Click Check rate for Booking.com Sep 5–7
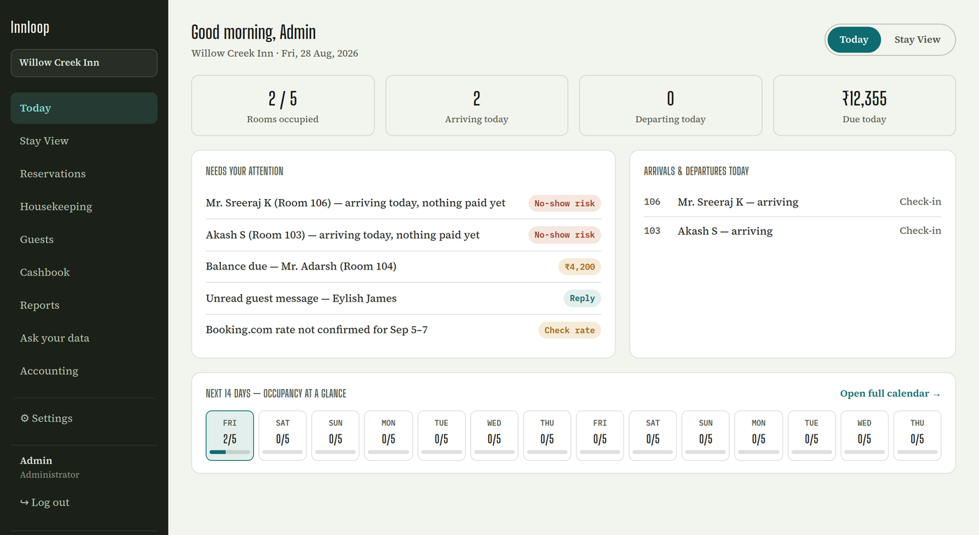979x535 pixels. pyautogui.click(x=569, y=330)
